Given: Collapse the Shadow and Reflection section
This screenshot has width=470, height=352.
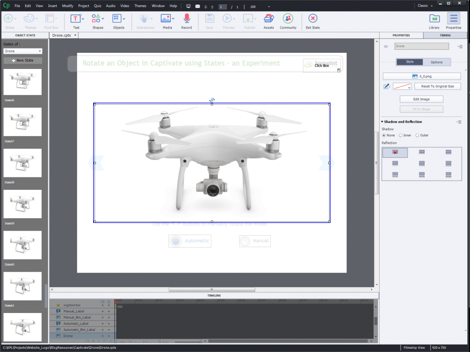Looking at the screenshot, I should click(x=382, y=122).
